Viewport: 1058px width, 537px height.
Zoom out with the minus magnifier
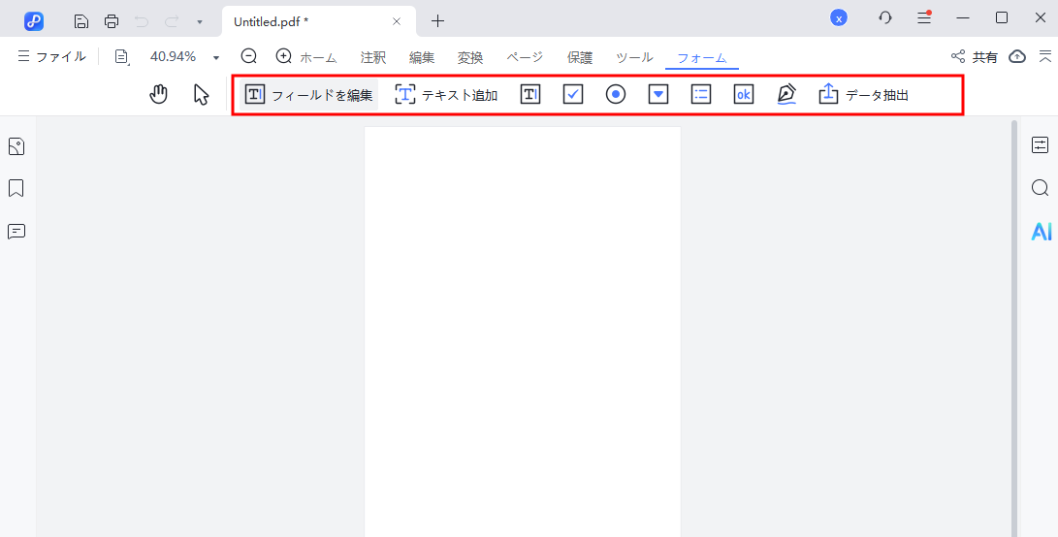tap(249, 56)
